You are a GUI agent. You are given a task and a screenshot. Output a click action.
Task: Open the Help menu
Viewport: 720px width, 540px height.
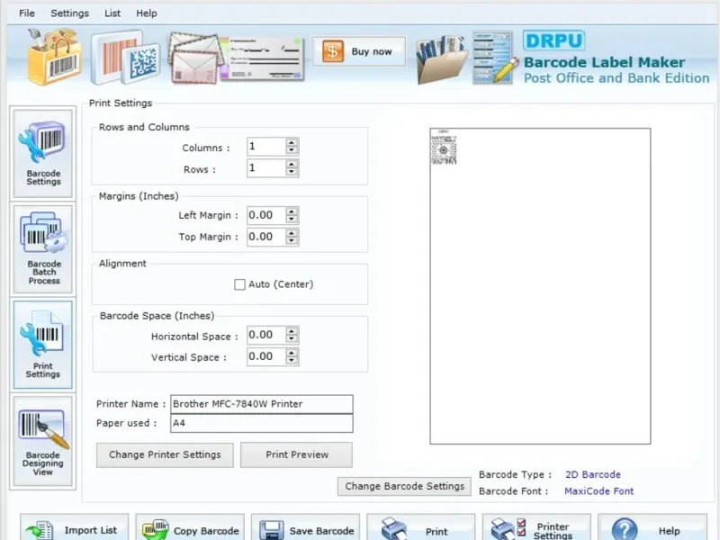[147, 13]
